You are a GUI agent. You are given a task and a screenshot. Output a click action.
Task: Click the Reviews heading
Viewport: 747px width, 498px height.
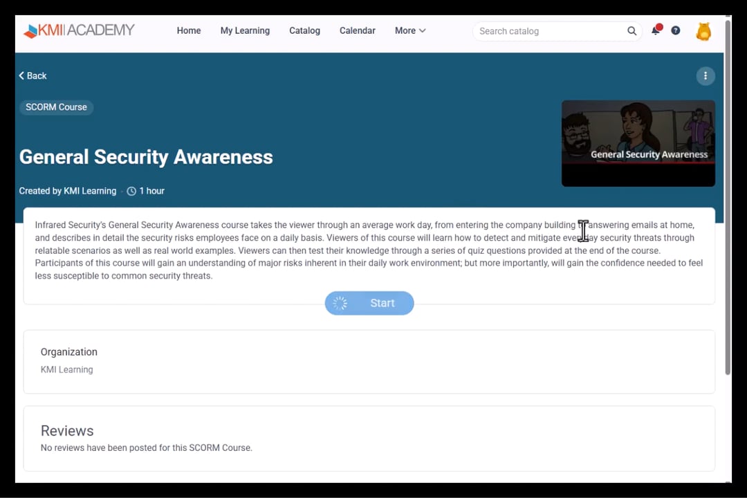pos(67,431)
